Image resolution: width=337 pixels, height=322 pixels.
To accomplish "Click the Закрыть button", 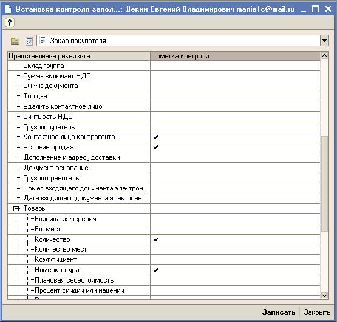I will [x=317, y=312].
